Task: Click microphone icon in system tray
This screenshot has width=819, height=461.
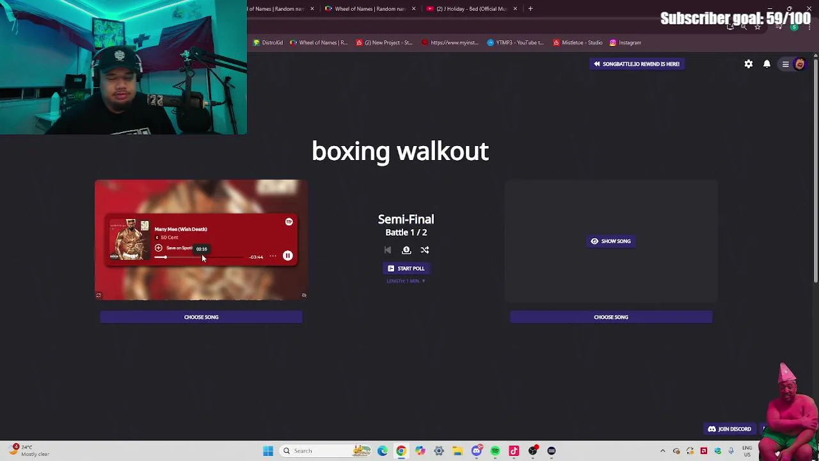Action: click(731, 451)
